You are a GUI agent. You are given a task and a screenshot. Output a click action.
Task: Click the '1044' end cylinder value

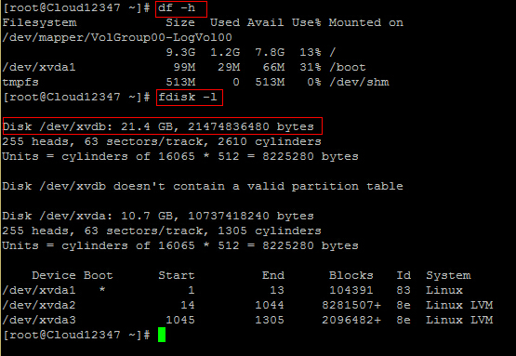tap(270, 305)
